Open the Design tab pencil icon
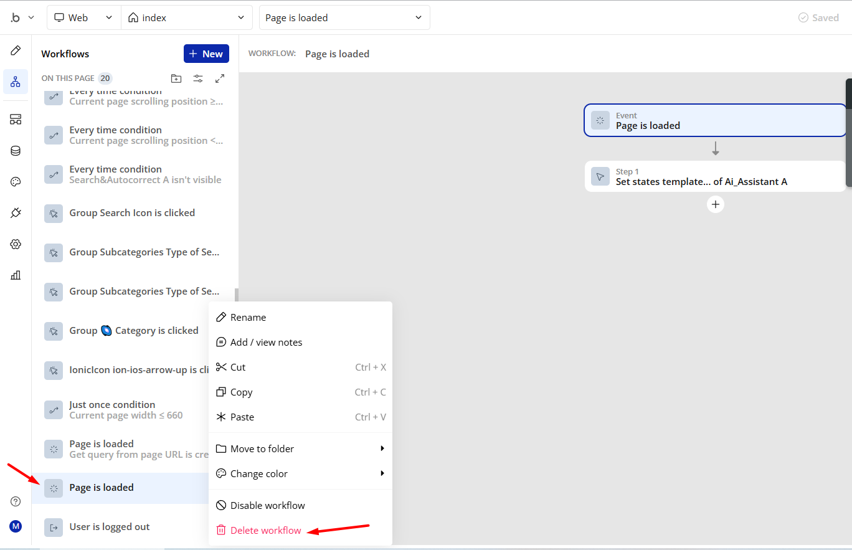This screenshot has width=852, height=550. pyautogui.click(x=16, y=50)
